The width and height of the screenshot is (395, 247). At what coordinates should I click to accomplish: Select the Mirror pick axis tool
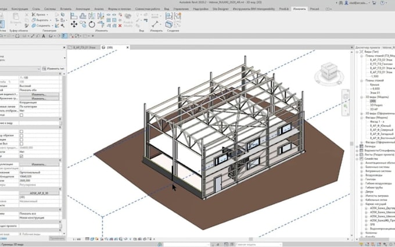click(x=92, y=16)
